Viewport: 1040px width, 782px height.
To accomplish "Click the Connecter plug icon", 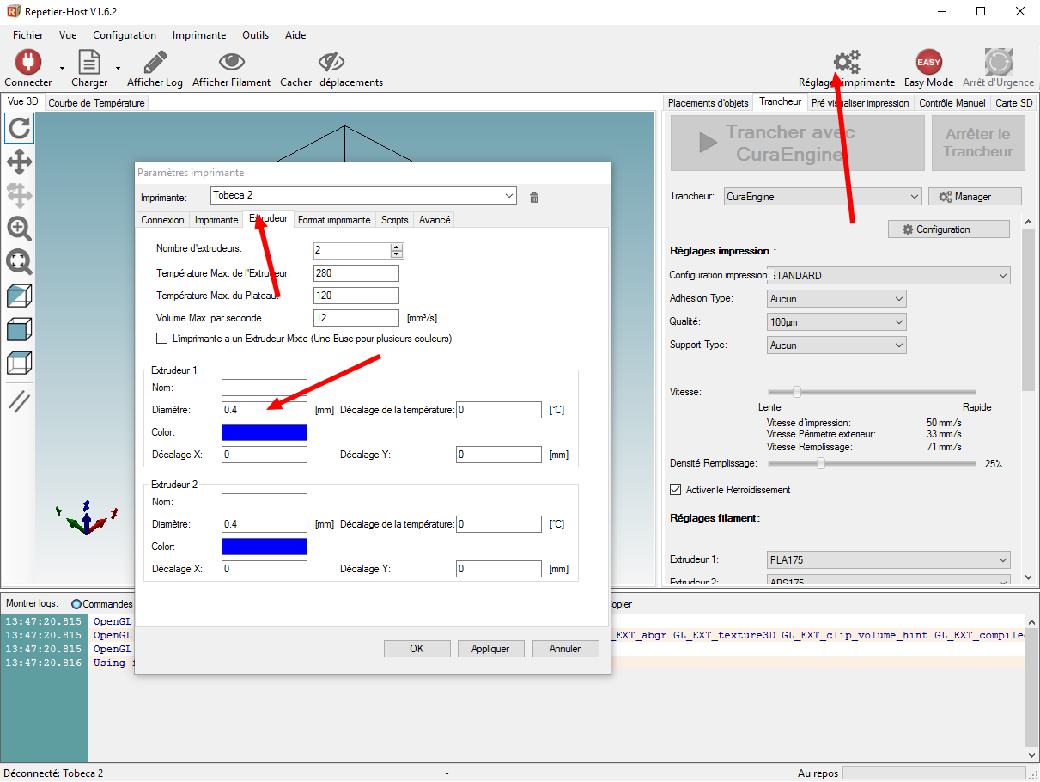I will point(28,63).
